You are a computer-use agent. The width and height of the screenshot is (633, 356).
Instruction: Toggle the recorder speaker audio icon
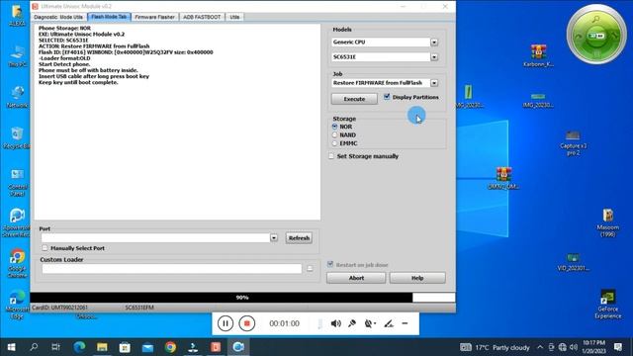(x=335, y=323)
